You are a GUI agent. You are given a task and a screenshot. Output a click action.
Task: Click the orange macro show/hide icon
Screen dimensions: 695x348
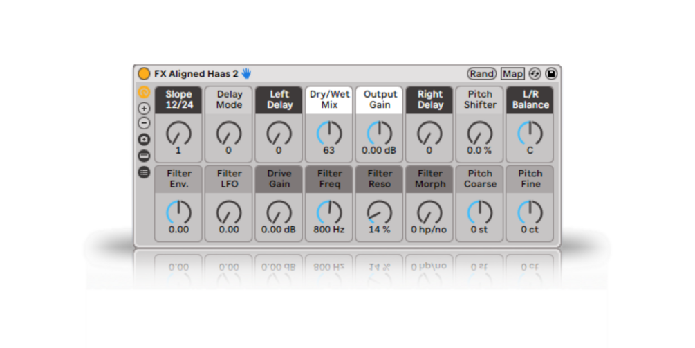pos(144,92)
